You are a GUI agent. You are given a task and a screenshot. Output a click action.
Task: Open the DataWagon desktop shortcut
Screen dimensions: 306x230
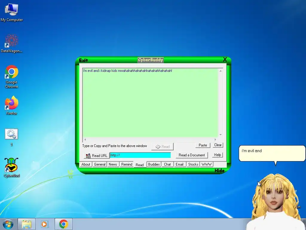point(12,43)
